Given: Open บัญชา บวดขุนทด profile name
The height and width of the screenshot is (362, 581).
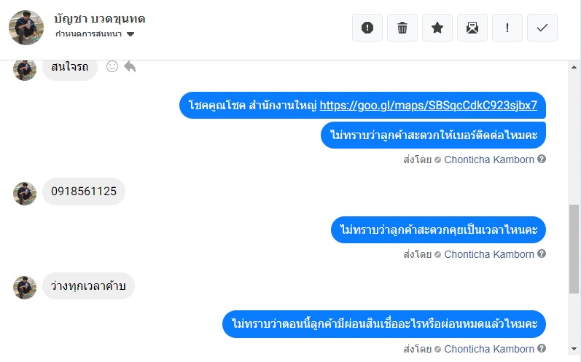Looking at the screenshot, I should point(99,19).
